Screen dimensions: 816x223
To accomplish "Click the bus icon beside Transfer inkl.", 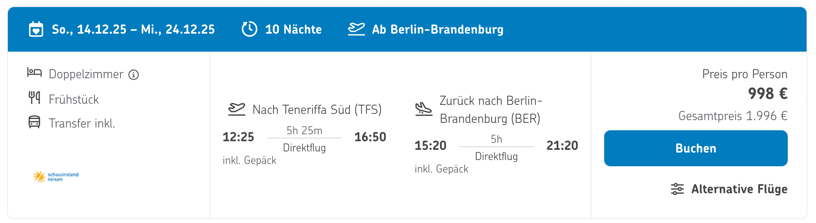I will click(x=35, y=122).
